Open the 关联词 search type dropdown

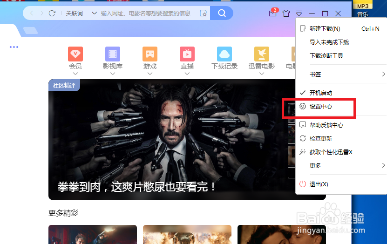pos(81,13)
